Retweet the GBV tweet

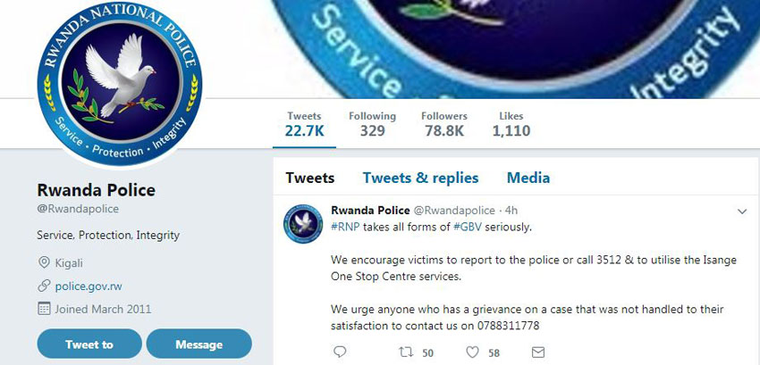(x=406, y=352)
